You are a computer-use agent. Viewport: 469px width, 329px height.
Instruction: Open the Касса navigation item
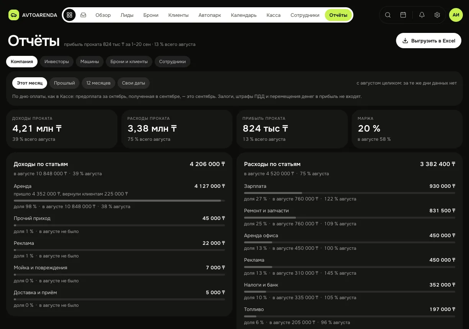[x=273, y=15]
